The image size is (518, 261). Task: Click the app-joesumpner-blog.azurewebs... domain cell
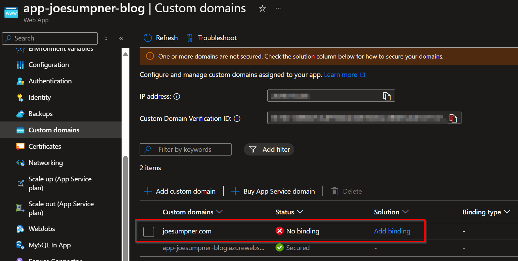(x=214, y=248)
